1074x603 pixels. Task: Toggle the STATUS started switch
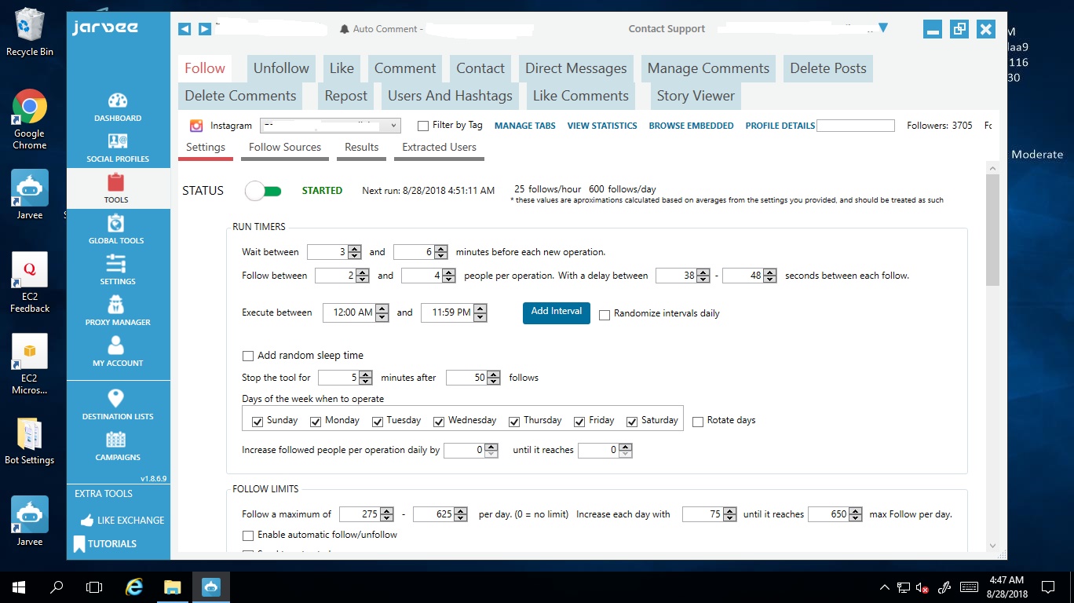pos(264,191)
